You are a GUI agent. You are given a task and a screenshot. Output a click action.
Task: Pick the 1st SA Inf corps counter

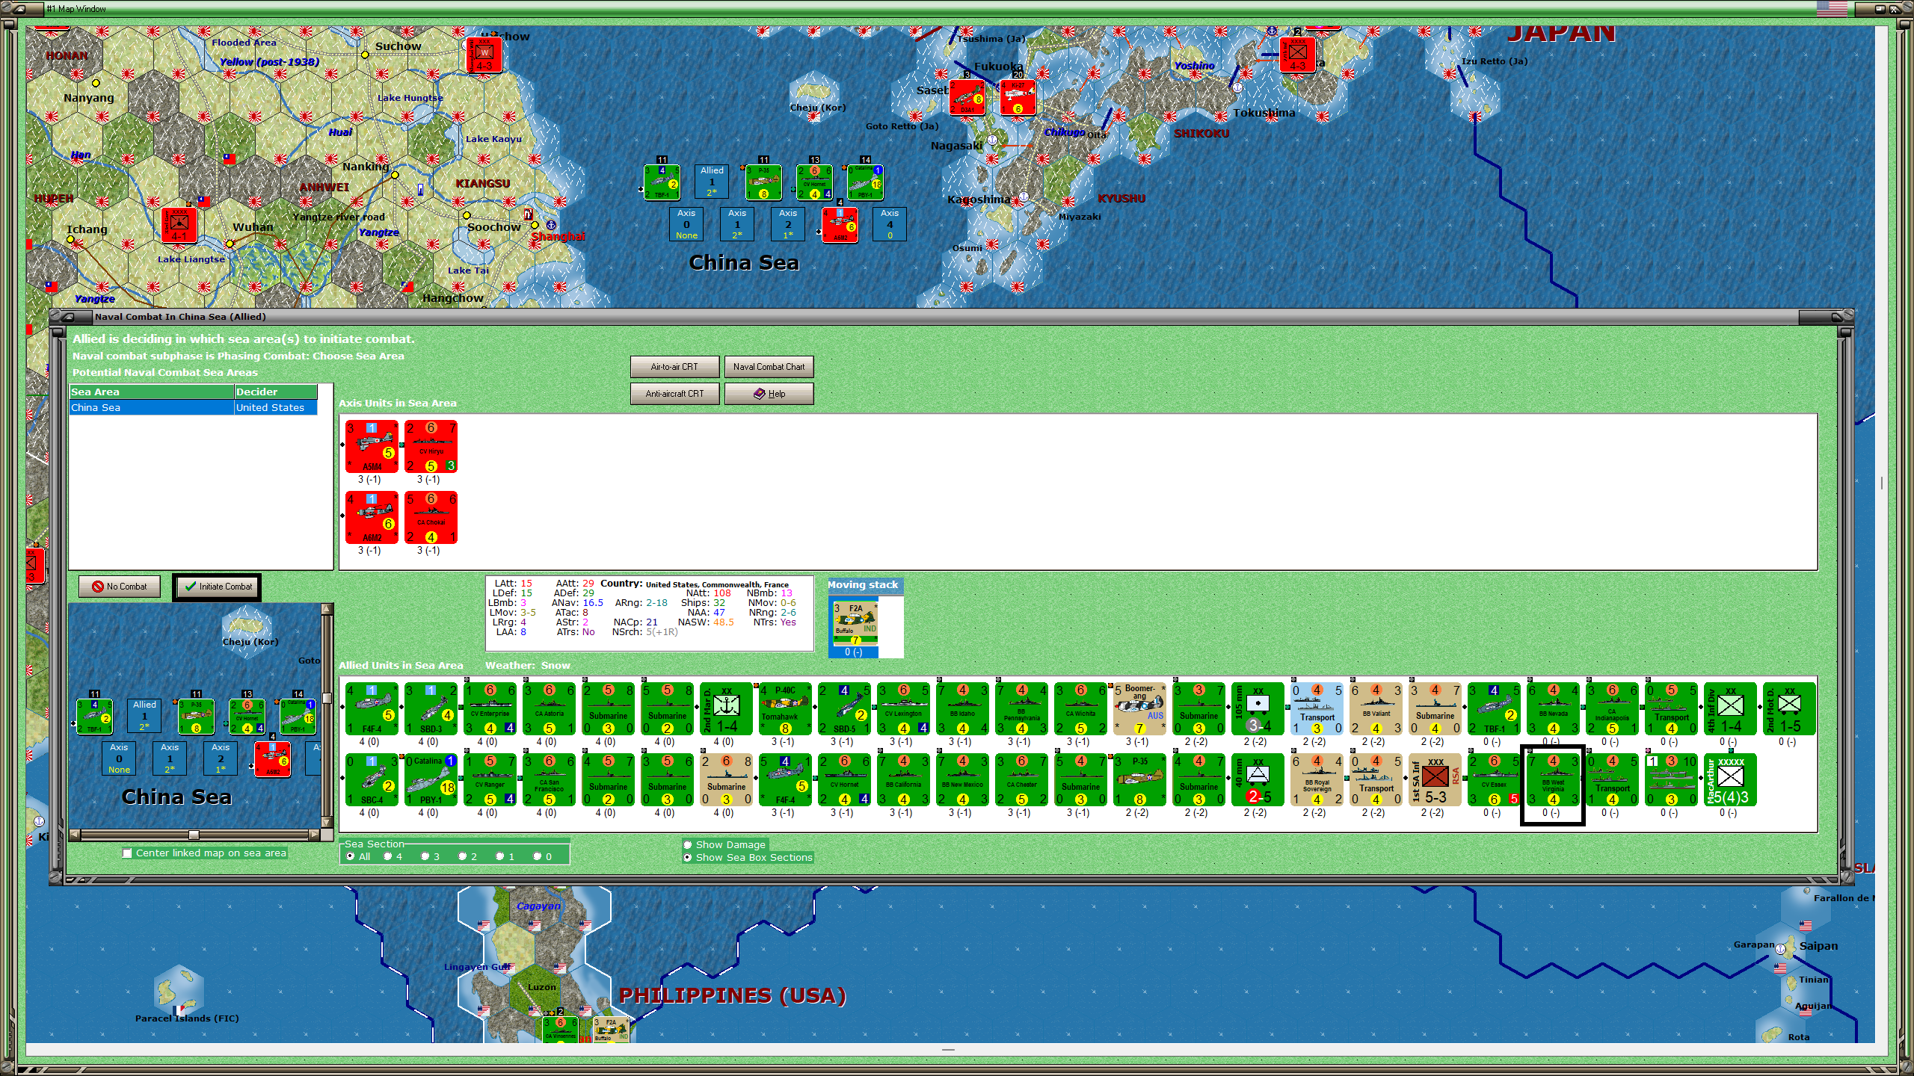[1435, 779]
